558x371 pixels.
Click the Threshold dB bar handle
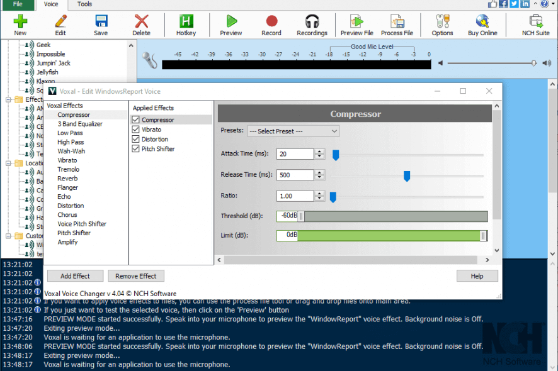pos(301,216)
